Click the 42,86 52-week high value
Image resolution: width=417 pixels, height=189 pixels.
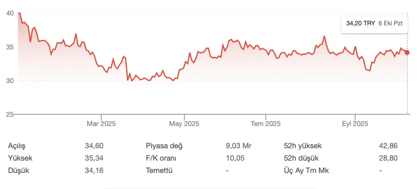pyautogui.click(x=388, y=146)
